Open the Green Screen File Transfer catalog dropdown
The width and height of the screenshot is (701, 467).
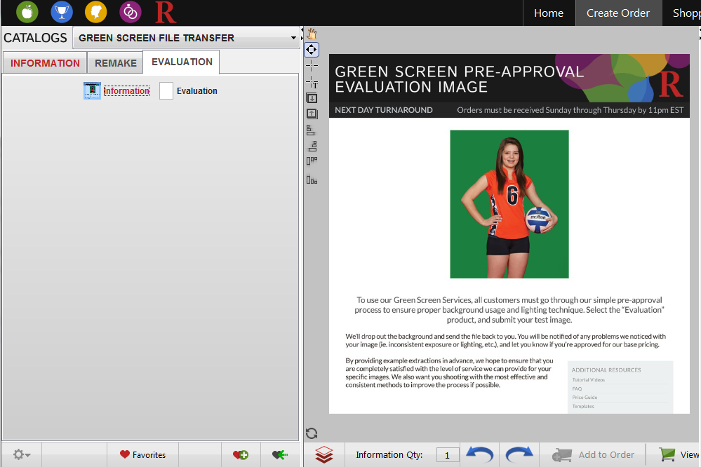(x=186, y=38)
